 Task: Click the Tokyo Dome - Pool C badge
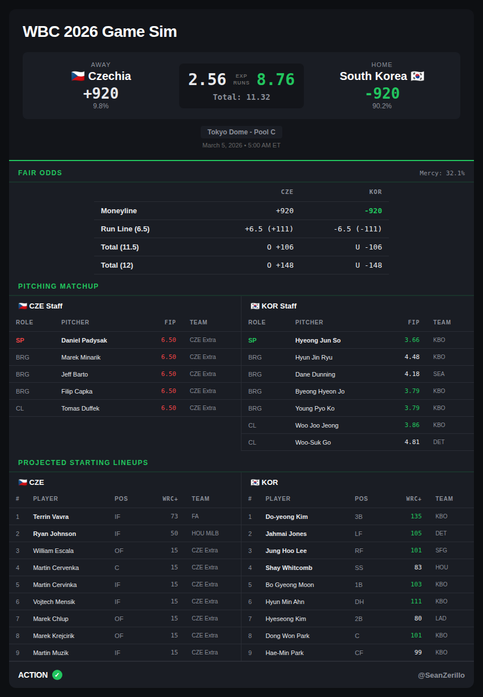pyautogui.click(x=241, y=132)
